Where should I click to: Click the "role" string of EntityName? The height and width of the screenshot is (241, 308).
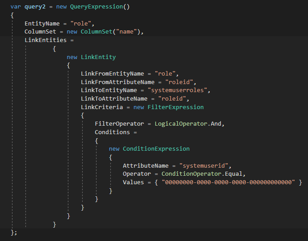click(x=81, y=24)
